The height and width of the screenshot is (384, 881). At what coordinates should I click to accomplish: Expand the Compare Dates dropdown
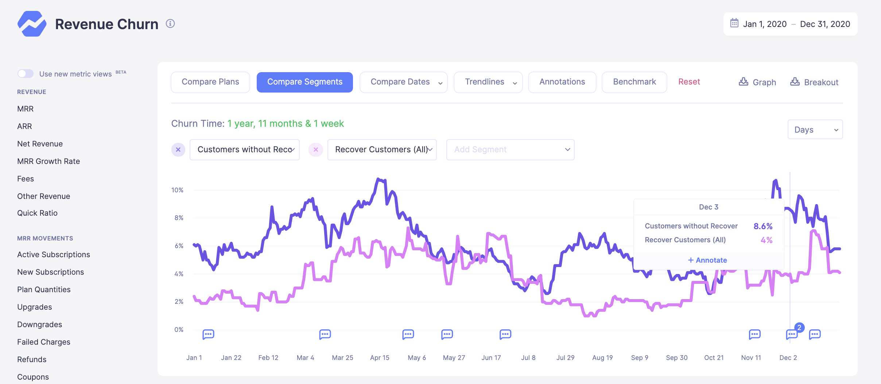point(403,82)
